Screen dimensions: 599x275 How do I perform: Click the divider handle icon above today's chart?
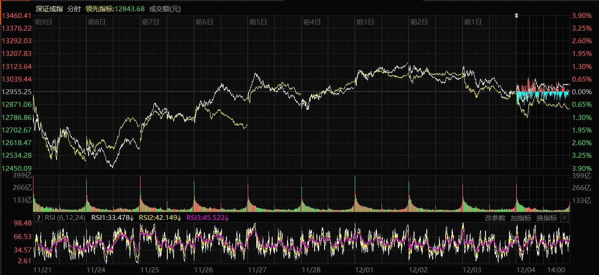pos(516,15)
